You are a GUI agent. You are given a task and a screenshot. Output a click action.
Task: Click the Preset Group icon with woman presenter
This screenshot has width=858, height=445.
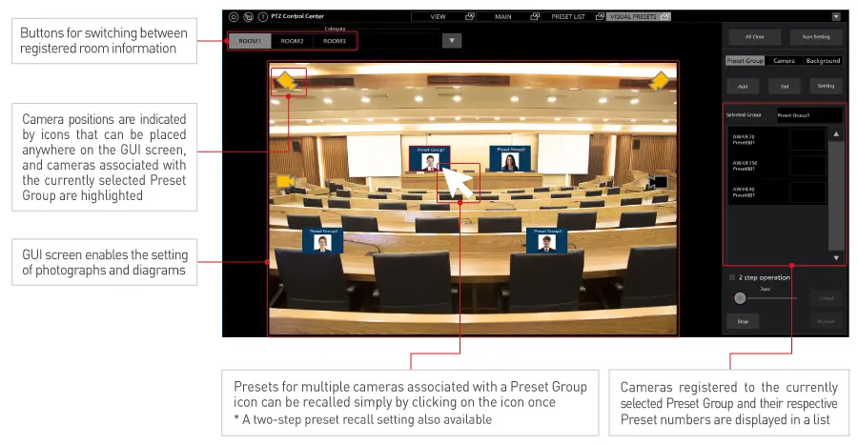coord(509,158)
